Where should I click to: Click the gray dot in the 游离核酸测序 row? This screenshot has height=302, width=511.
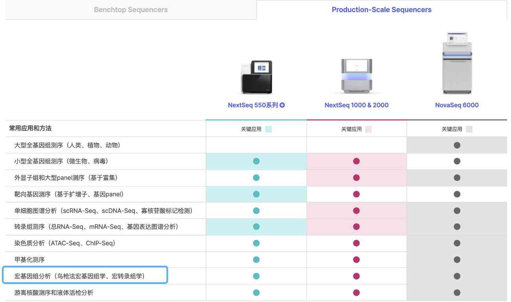[457, 293]
